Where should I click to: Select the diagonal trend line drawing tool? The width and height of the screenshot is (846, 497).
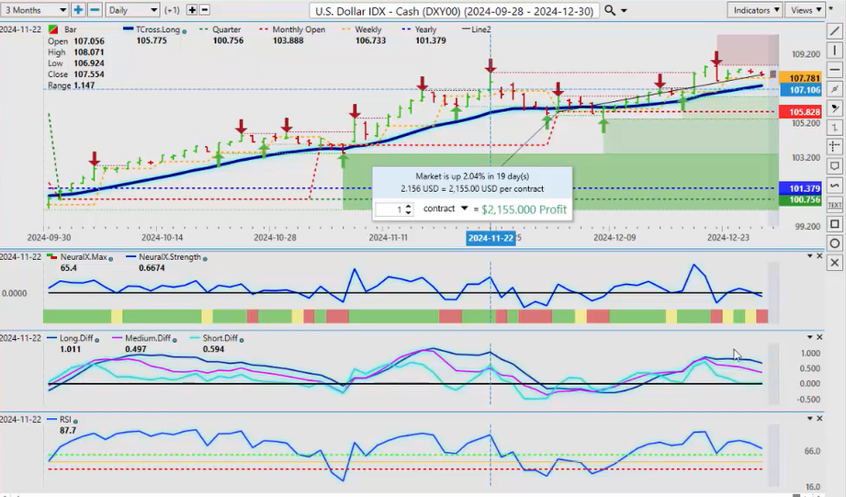pyautogui.click(x=834, y=31)
